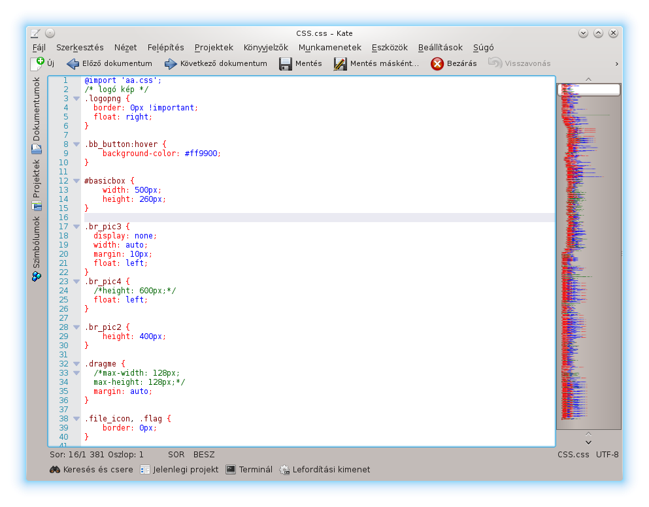Collapse the .bb_button:hover block on line 8
The width and height of the screenshot is (649, 507).
pyautogui.click(x=76, y=144)
